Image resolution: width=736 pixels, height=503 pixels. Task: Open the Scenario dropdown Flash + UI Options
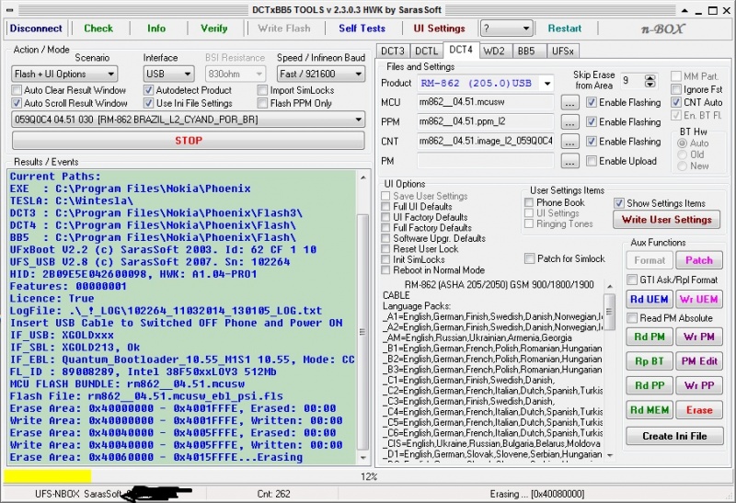tap(64, 74)
